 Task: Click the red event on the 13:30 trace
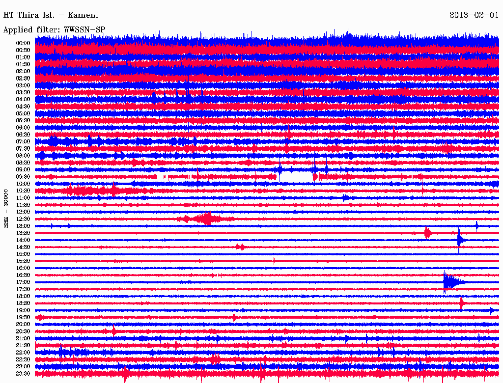point(428,233)
